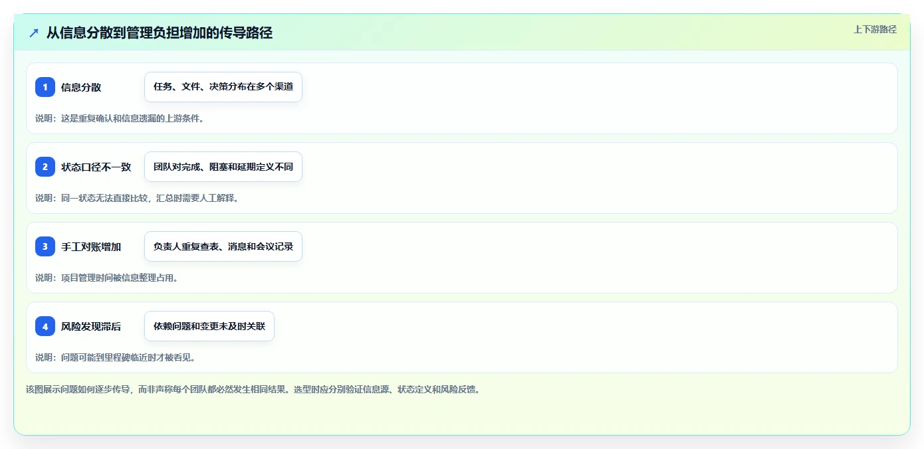This screenshot has height=449, width=924.
Task: Click the step 3 number badge
Action: [x=45, y=246]
